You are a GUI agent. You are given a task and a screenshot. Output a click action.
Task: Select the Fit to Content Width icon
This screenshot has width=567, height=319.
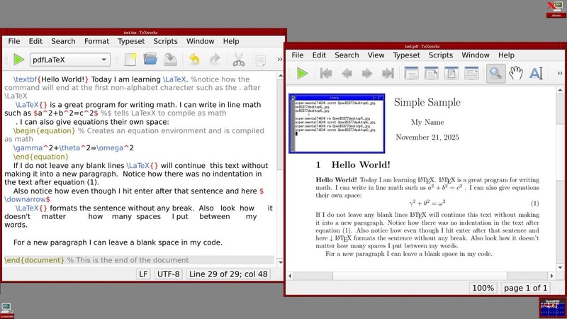coord(471,74)
